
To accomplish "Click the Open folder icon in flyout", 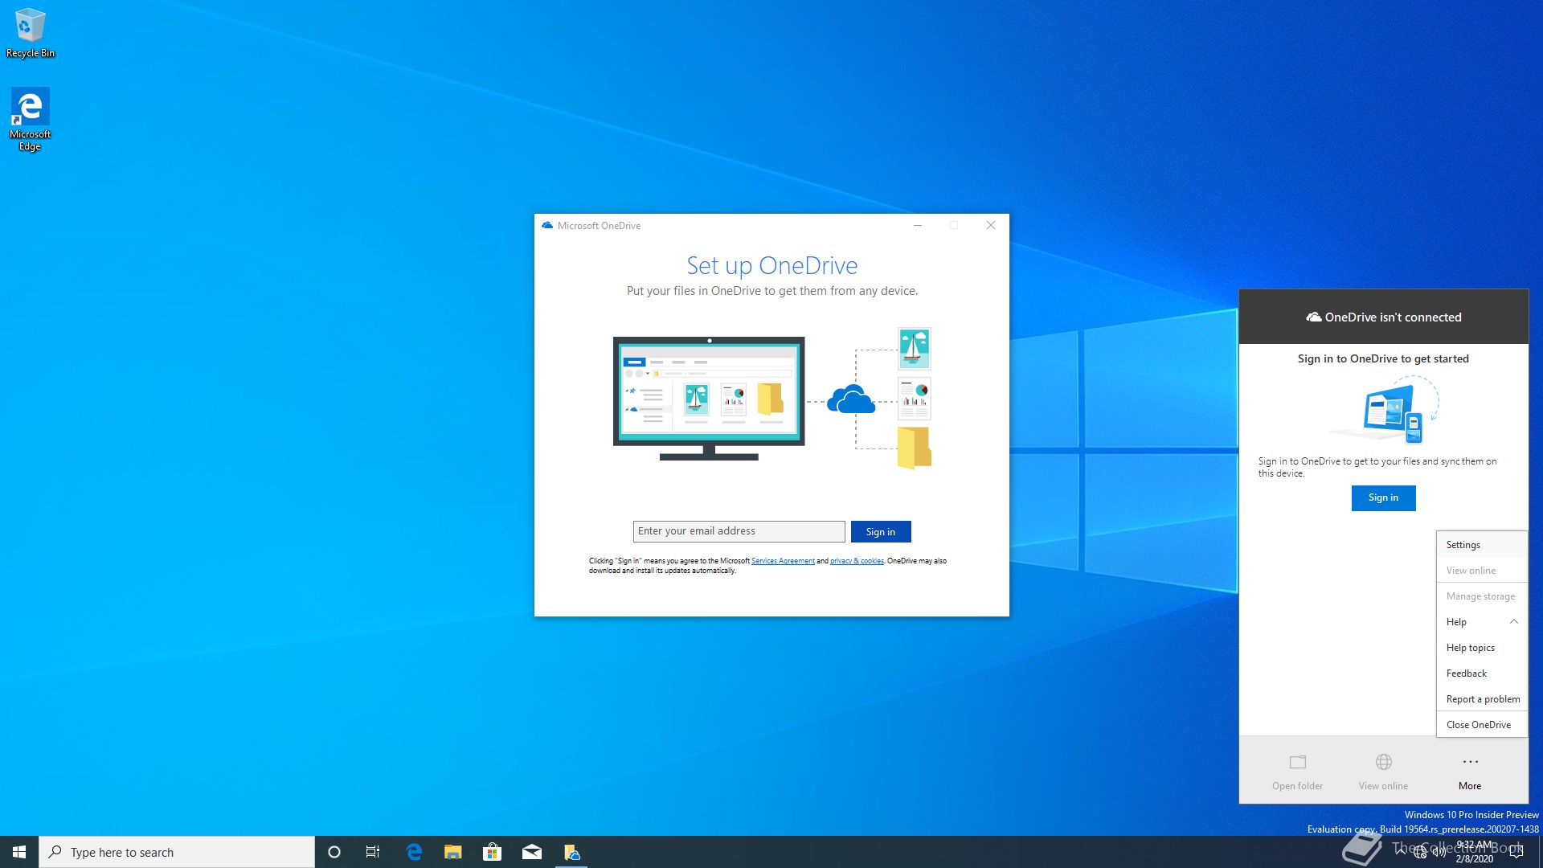I will click(x=1298, y=762).
